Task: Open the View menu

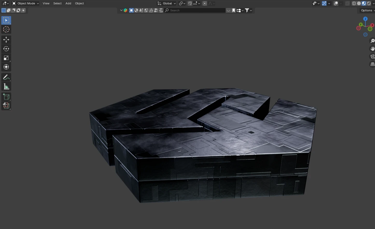Action: (x=46, y=3)
